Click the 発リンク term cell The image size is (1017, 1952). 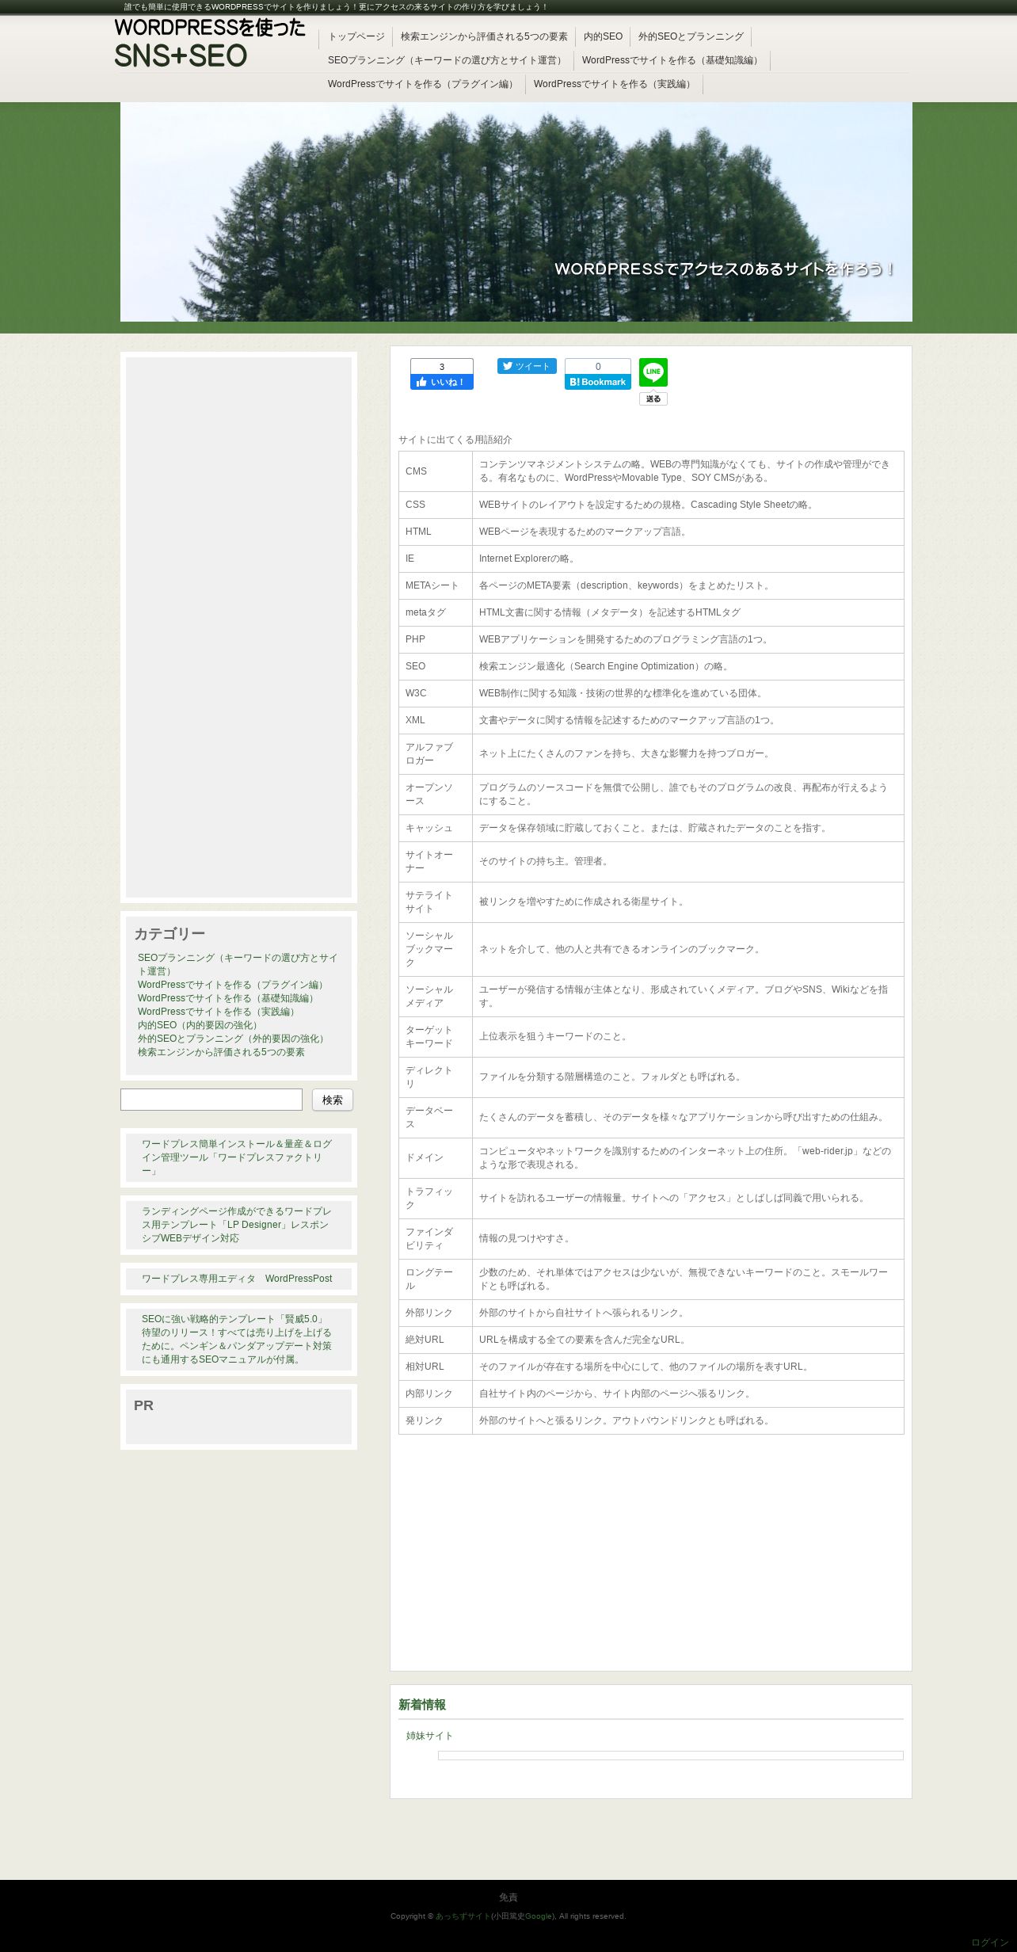click(x=436, y=1420)
